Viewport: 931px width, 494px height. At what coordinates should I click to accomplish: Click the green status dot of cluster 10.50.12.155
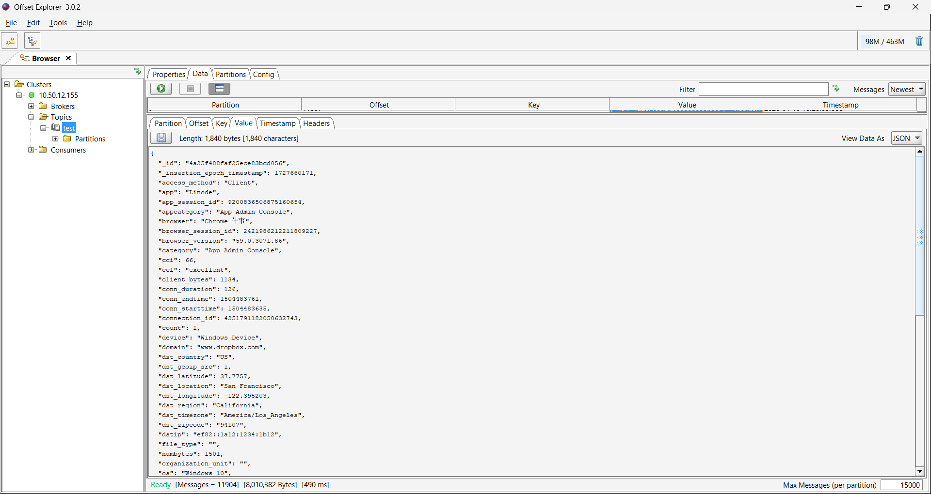[x=32, y=95]
